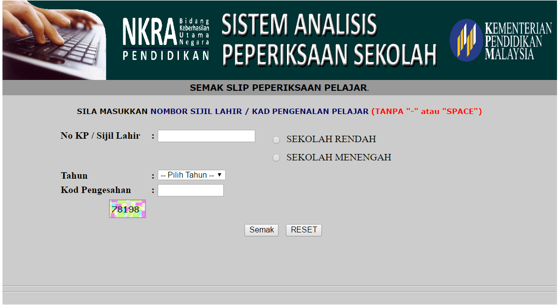The height and width of the screenshot is (305, 558).
Task: Click the 'No KP / Sijil Lahir' label
Action: tap(101, 136)
